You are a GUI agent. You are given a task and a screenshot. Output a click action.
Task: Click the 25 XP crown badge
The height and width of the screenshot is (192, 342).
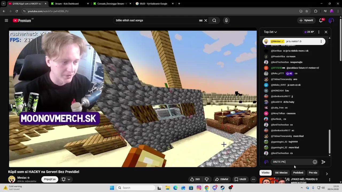(x=309, y=32)
